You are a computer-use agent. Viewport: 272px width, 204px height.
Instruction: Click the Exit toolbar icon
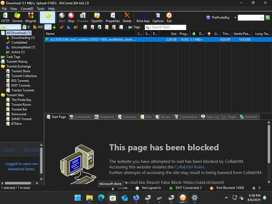(x=169, y=18)
